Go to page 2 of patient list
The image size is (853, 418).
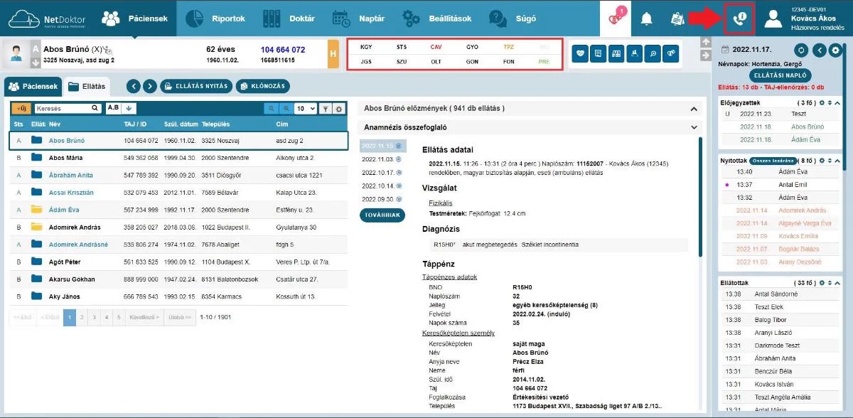point(82,317)
